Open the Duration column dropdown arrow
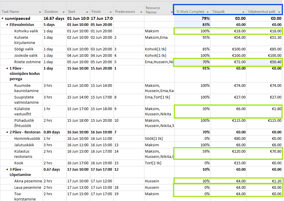This screenshot has height=201, width=284. pyautogui.click(x=64, y=12)
